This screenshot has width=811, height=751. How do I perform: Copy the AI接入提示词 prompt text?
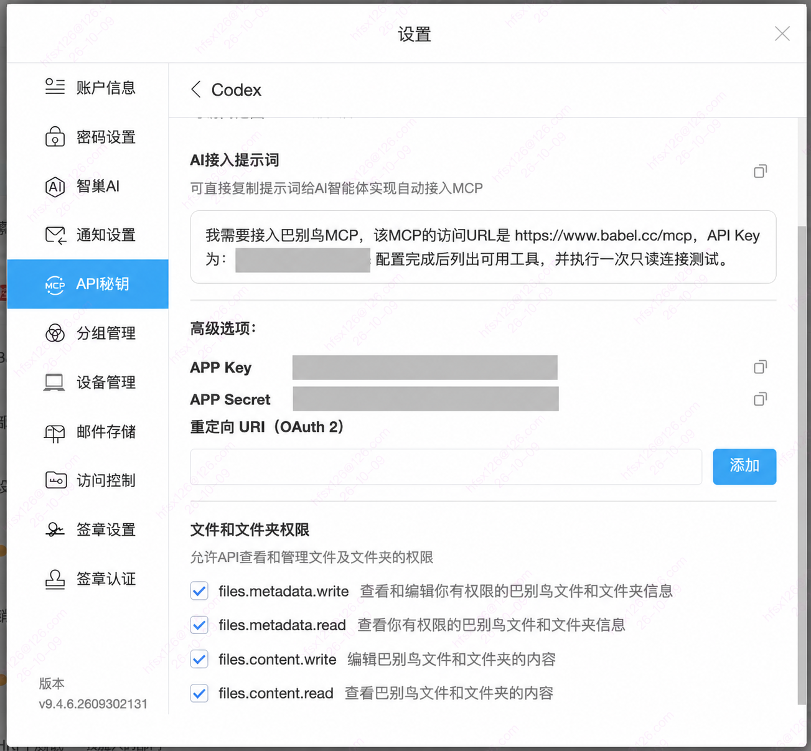tap(760, 171)
